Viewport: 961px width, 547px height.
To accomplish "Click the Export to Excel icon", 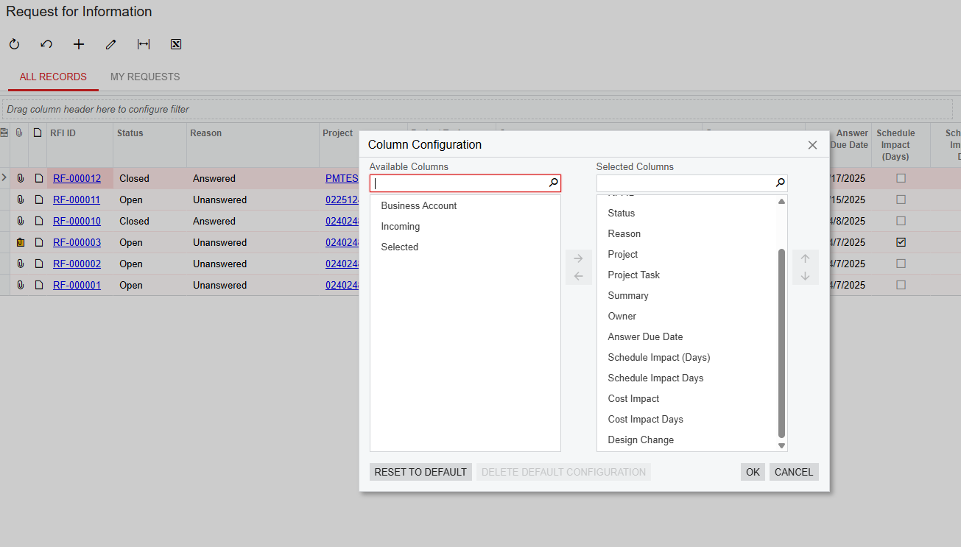I will (x=176, y=44).
